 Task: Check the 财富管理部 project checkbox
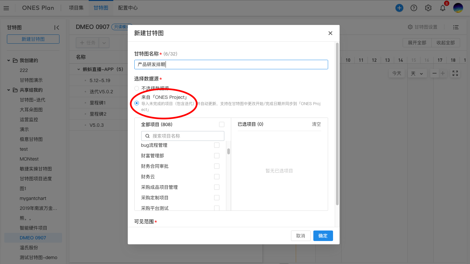coord(216,155)
